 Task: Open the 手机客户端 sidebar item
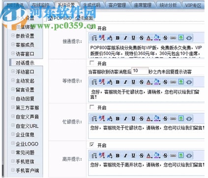(x=27, y=171)
